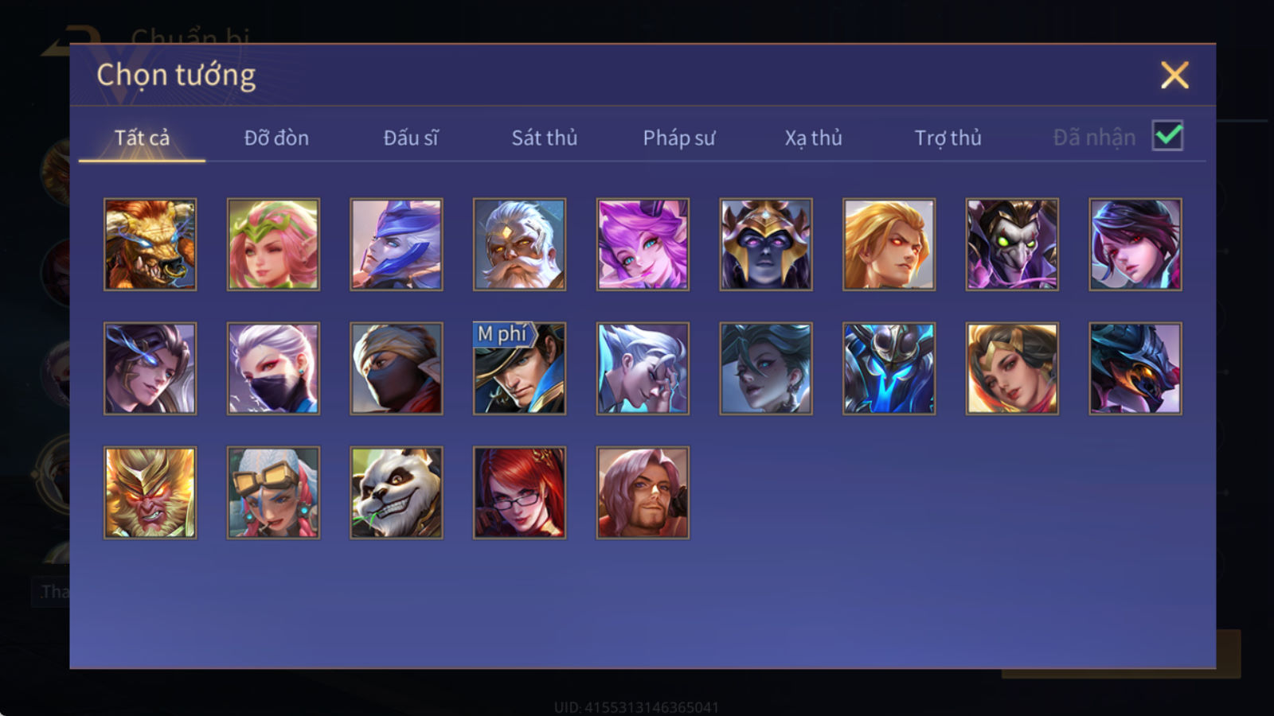Viewport: 1274px width, 716px height.
Task: Open the Đấu sĩ tab
Action: click(x=411, y=138)
